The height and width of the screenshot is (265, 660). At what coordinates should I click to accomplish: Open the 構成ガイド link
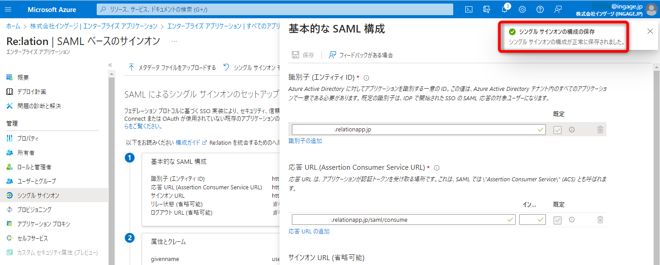coord(191,143)
